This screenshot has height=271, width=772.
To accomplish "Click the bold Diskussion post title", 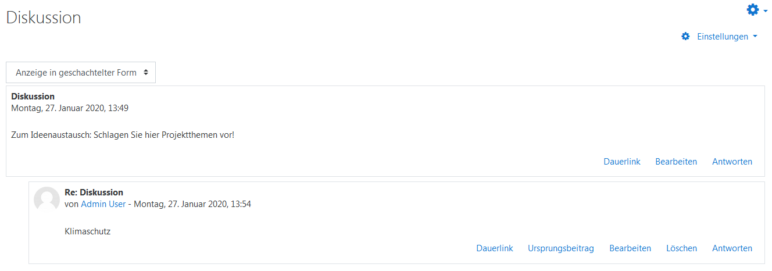I will pyautogui.click(x=33, y=97).
